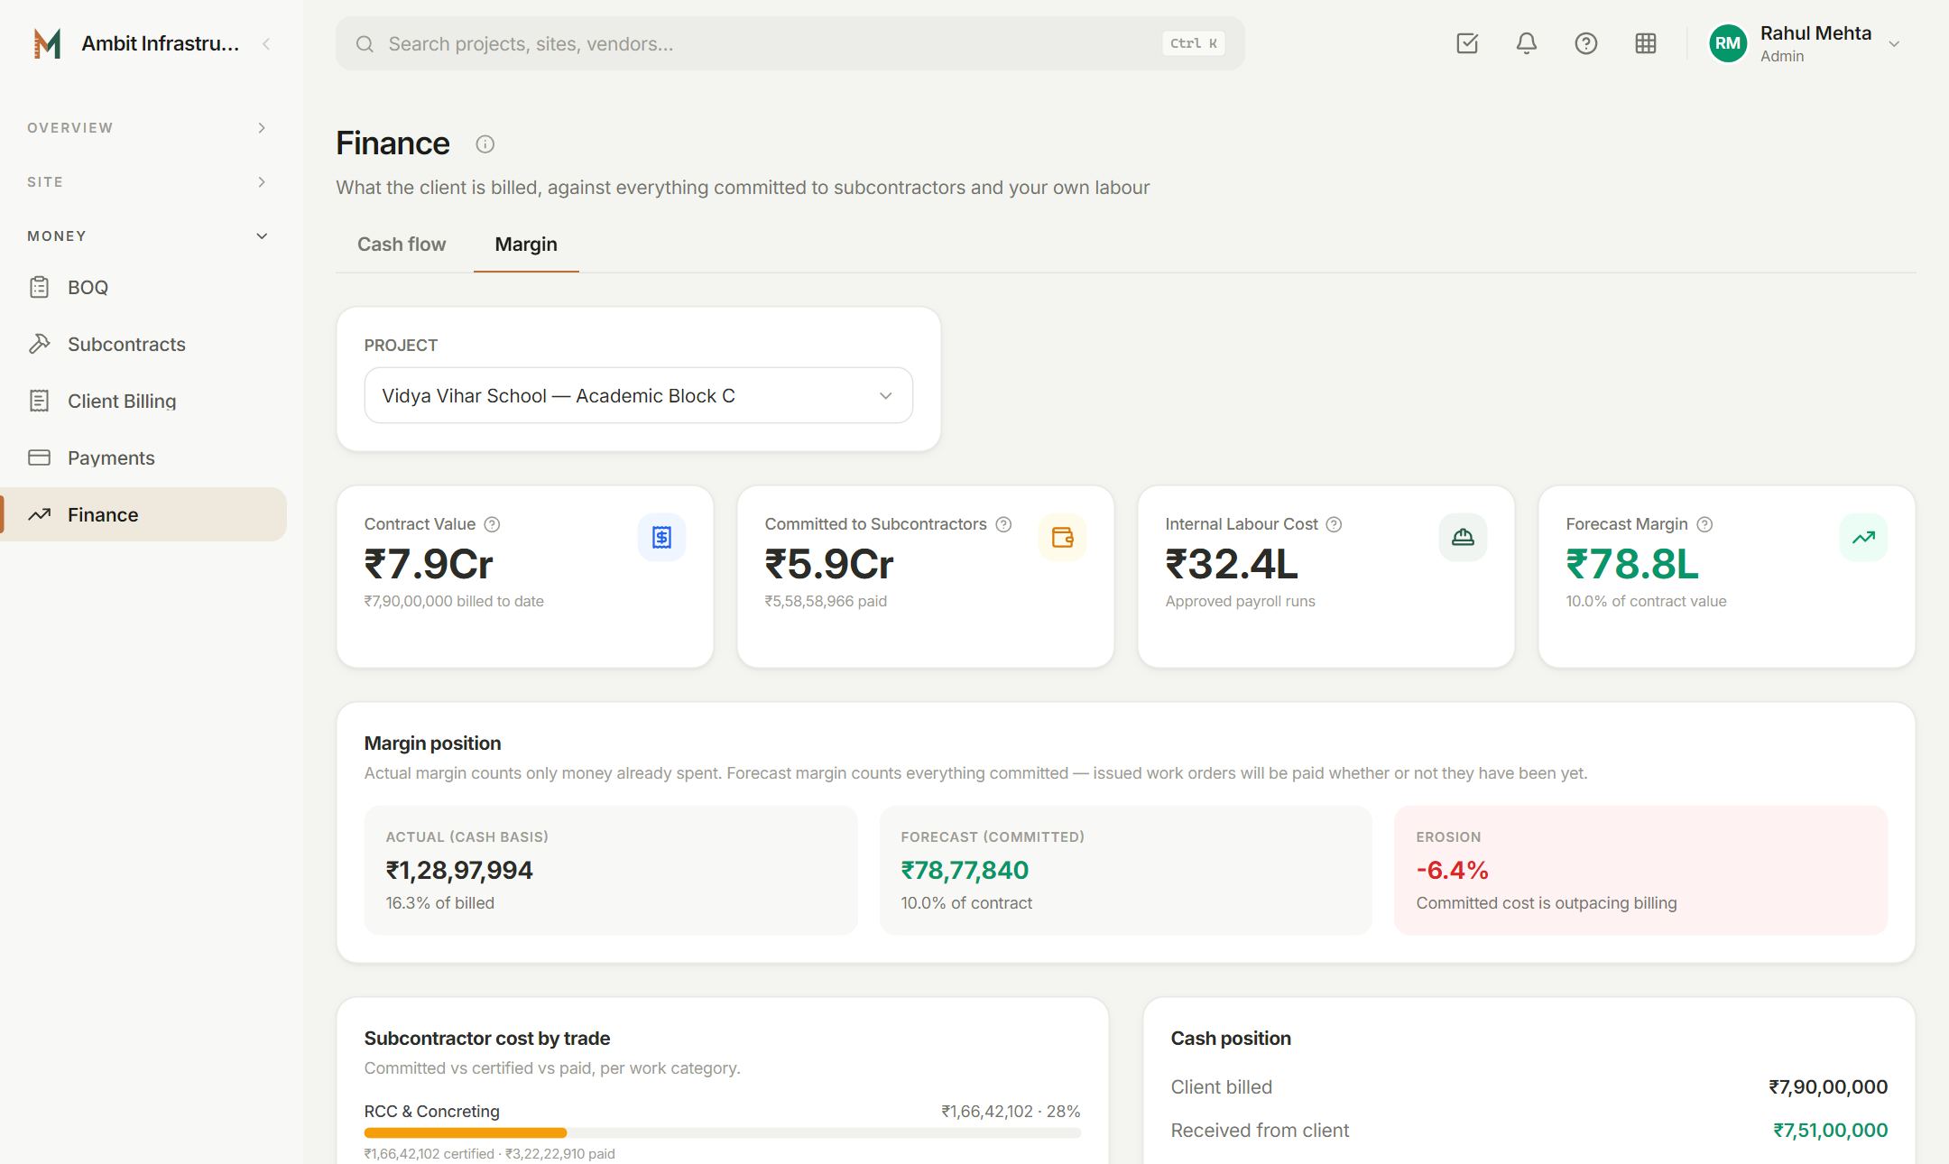Select the Margin tab
Screen dimensions: 1949x1164
coord(526,245)
